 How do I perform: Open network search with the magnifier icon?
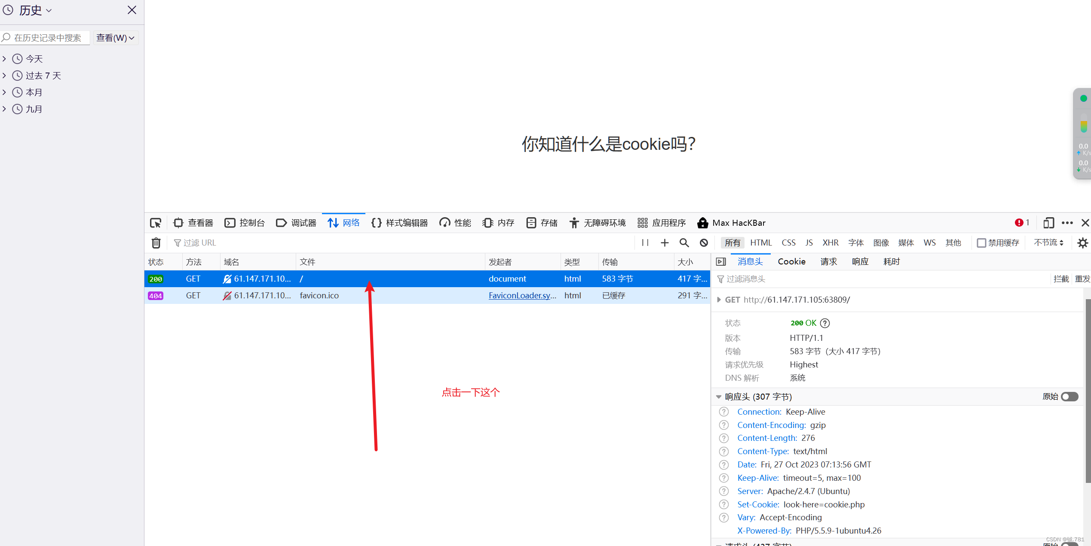684,243
